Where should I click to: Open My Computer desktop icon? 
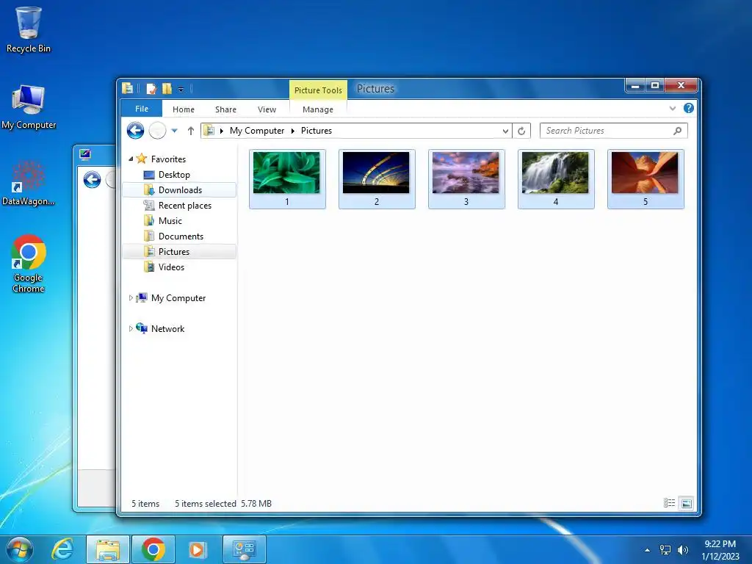pos(29,107)
